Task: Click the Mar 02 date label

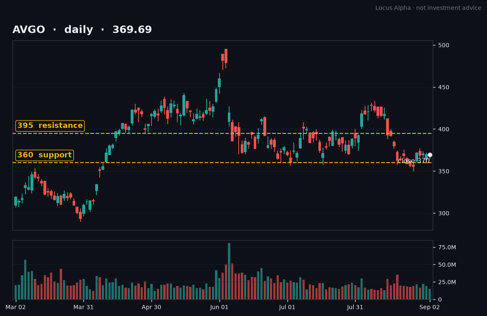Action: pos(15,307)
